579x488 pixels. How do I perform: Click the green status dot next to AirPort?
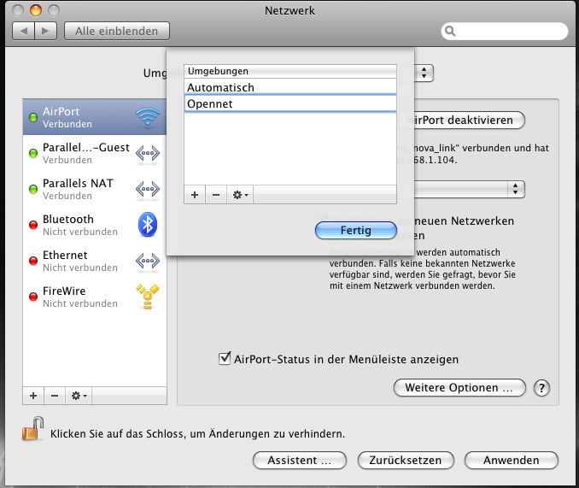pyautogui.click(x=33, y=117)
